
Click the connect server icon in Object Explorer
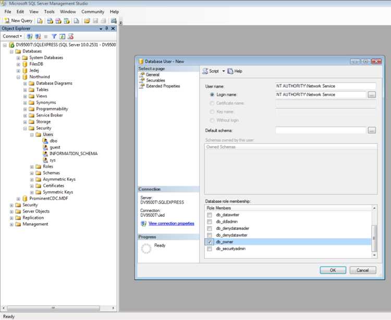click(29, 36)
